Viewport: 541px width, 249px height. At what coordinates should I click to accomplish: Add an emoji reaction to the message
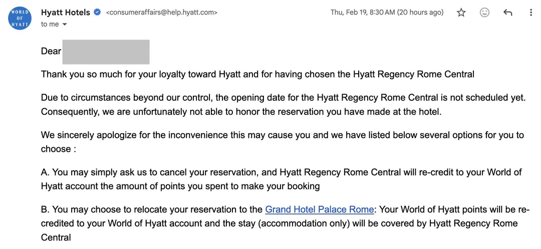[x=484, y=13]
